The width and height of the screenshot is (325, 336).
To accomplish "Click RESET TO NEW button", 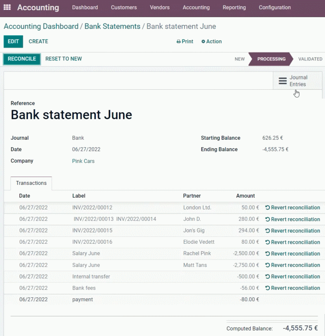I will [63, 59].
